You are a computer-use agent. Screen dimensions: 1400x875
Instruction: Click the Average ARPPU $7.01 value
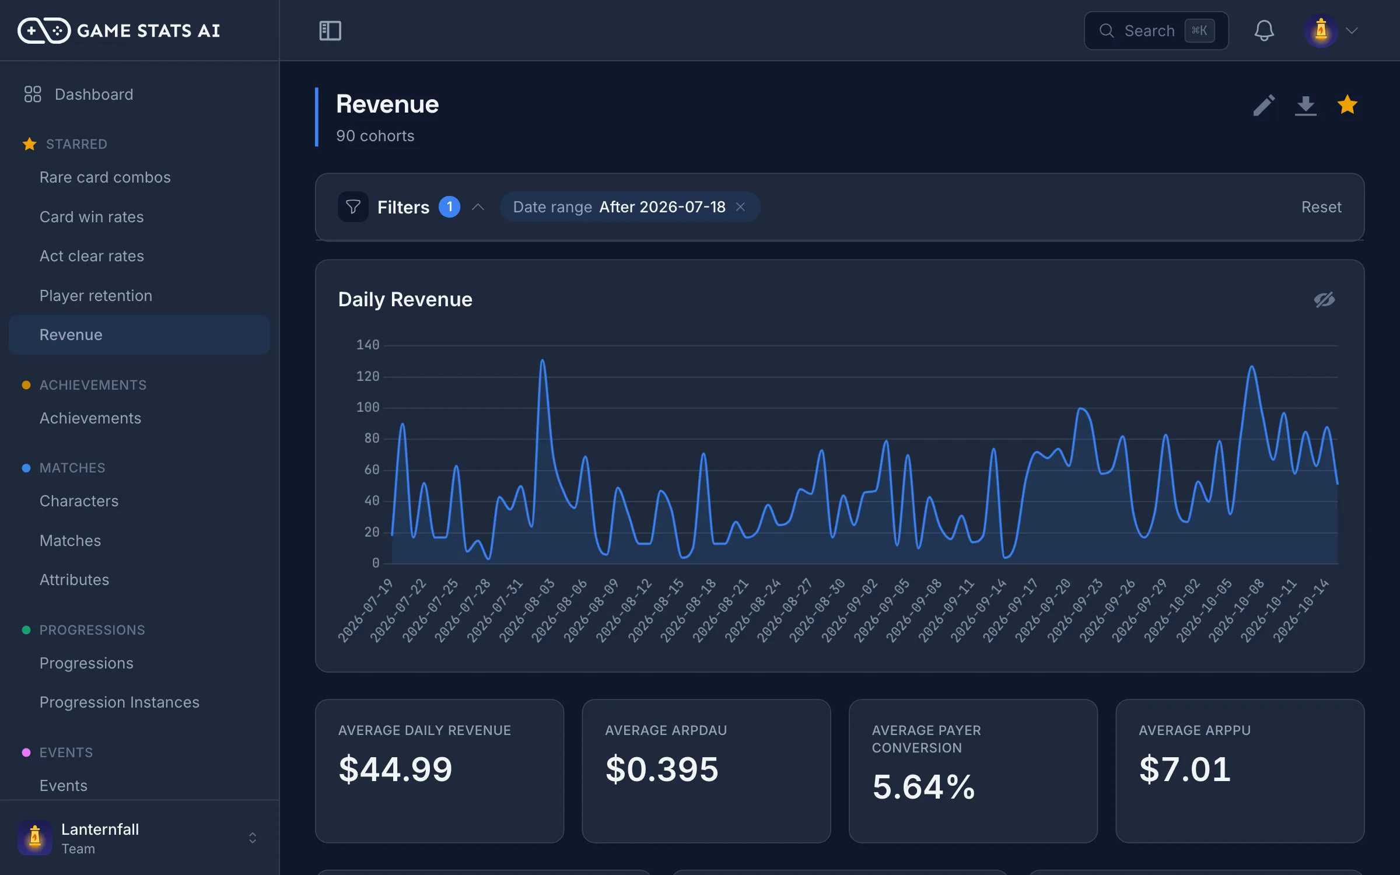(x=1185, y=769)
